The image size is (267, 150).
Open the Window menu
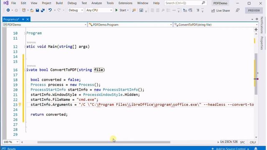pyautogui.click(x=143, y=3)
